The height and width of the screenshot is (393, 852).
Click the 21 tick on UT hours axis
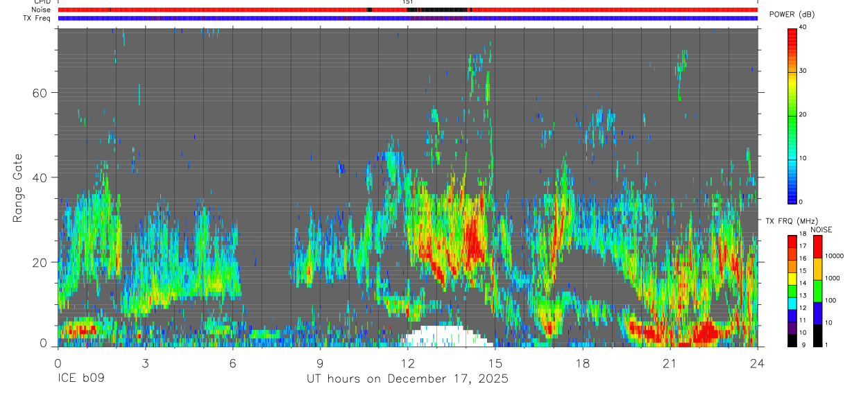pos(670,363)
